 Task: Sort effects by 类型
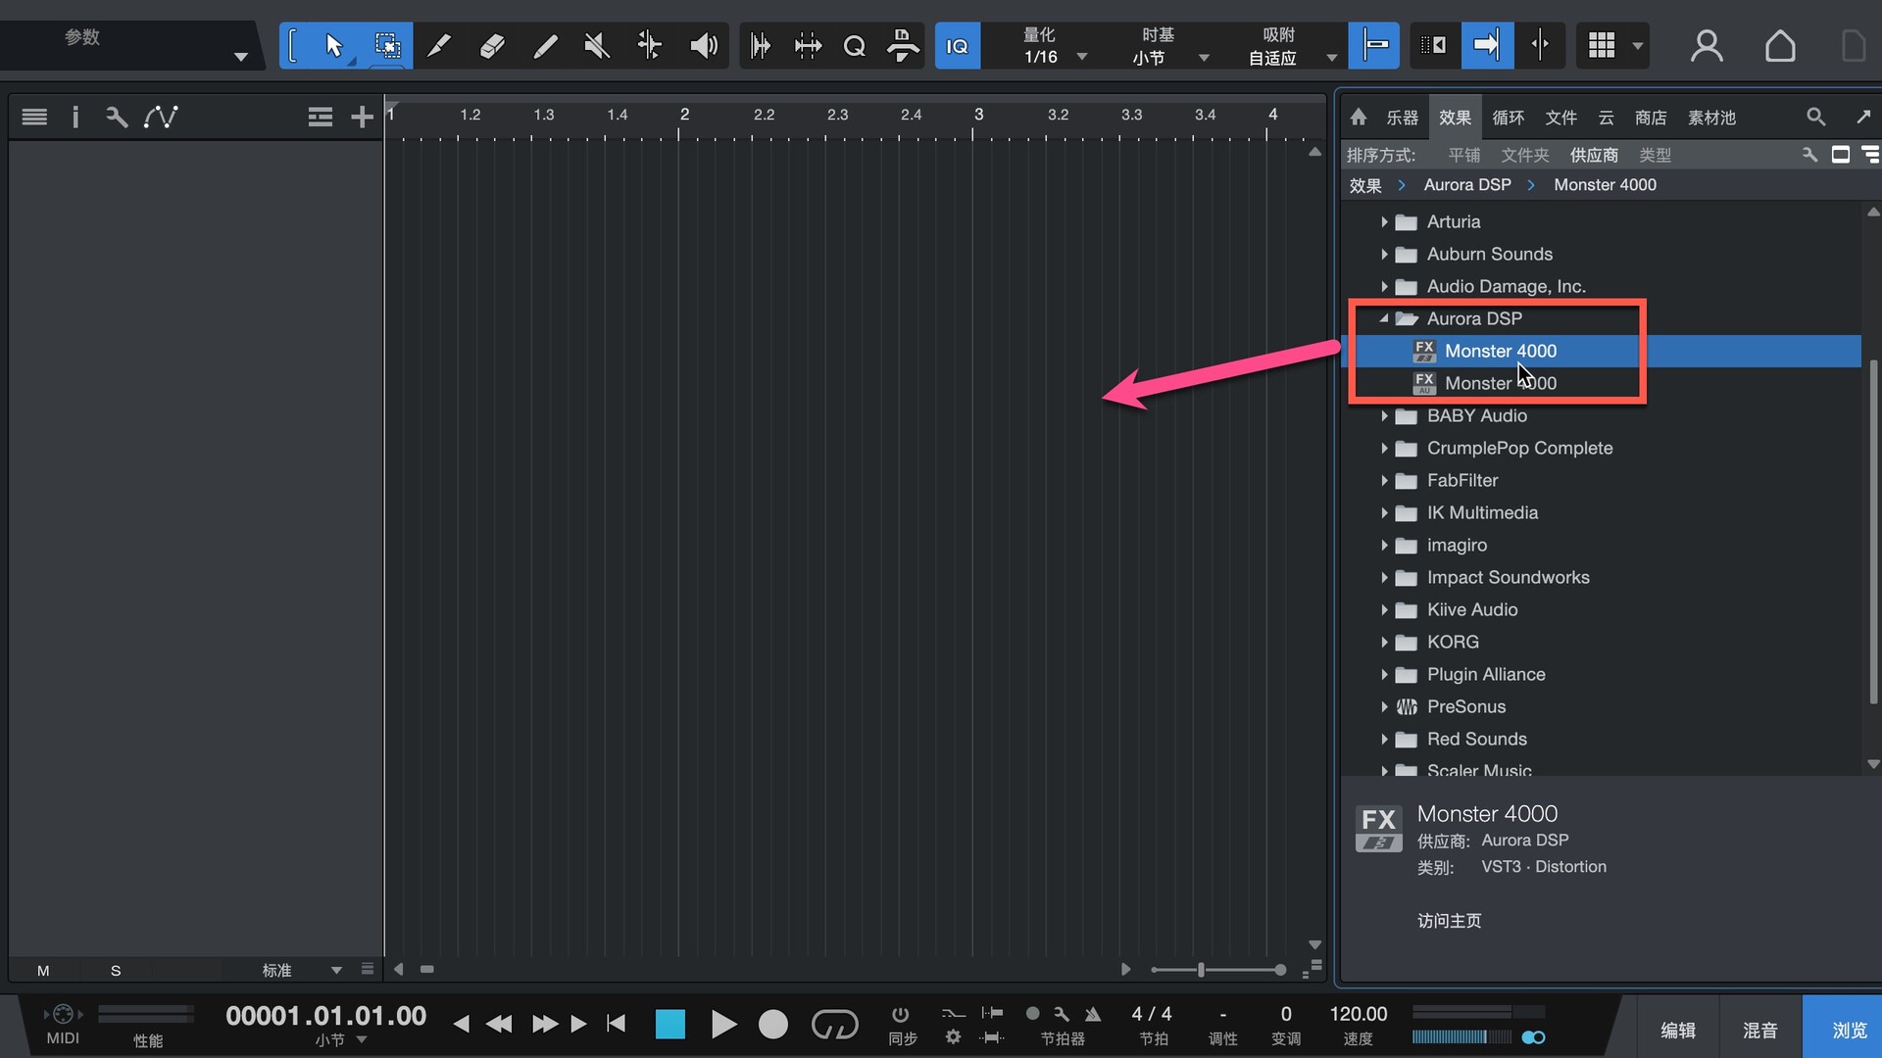pos(1655,155)
